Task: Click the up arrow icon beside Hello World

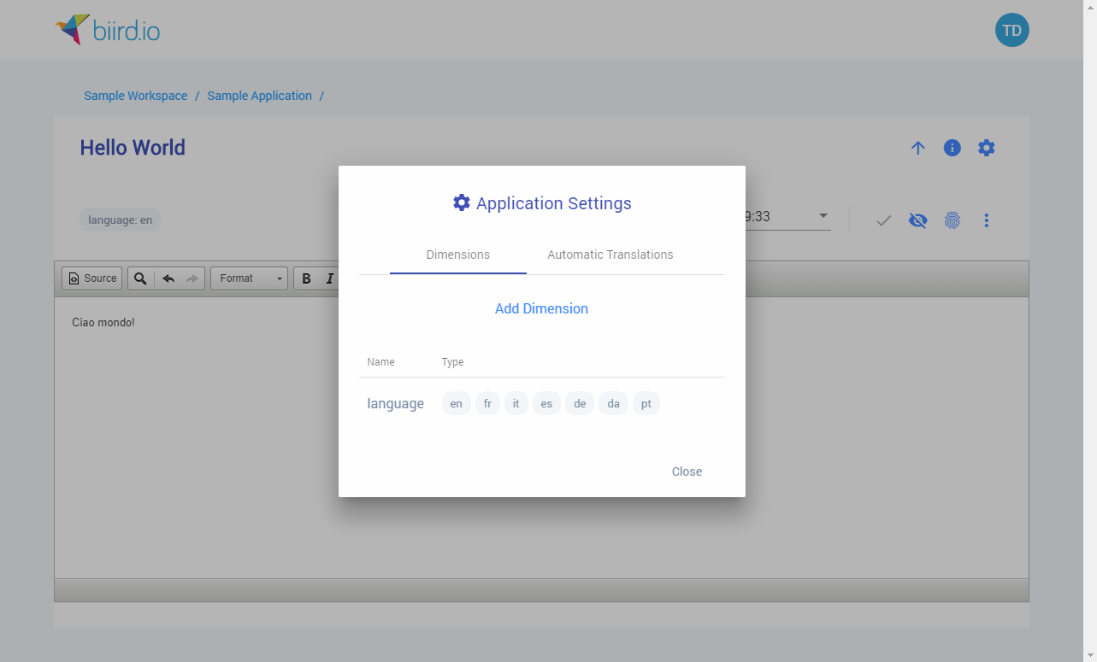Action: pyautogui.click(x=917, y=148)
